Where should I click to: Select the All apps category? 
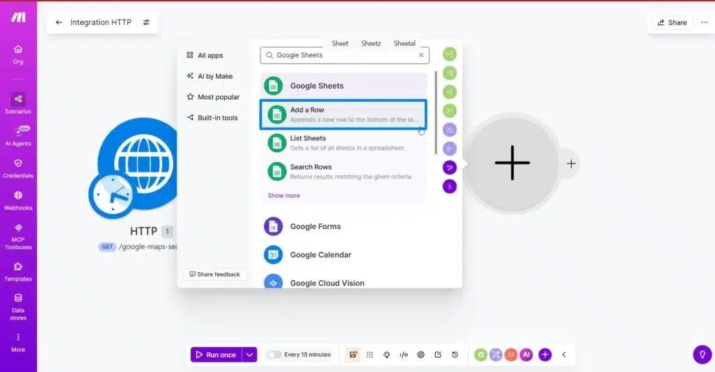205,55
